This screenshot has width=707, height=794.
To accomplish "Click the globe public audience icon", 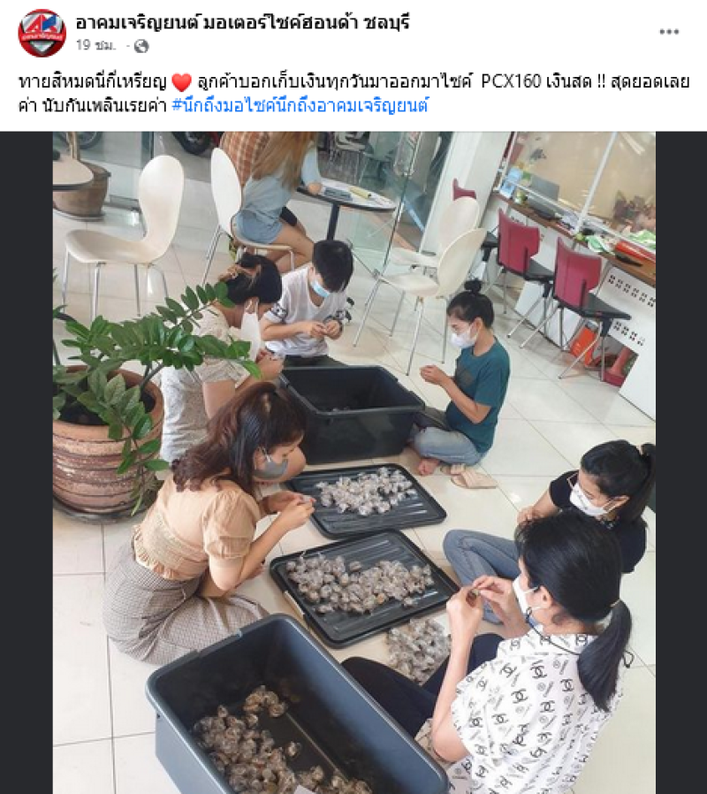I will (141, 47).
